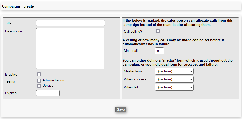Click the Campaigns - create heading
The height and width of the screenshot is (119, 242).
pyautogui.click(x=18, y=6)
